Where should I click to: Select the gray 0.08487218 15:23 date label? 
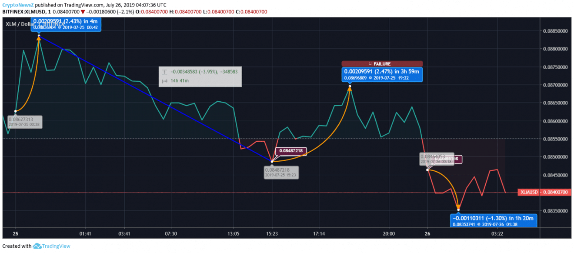281,173
